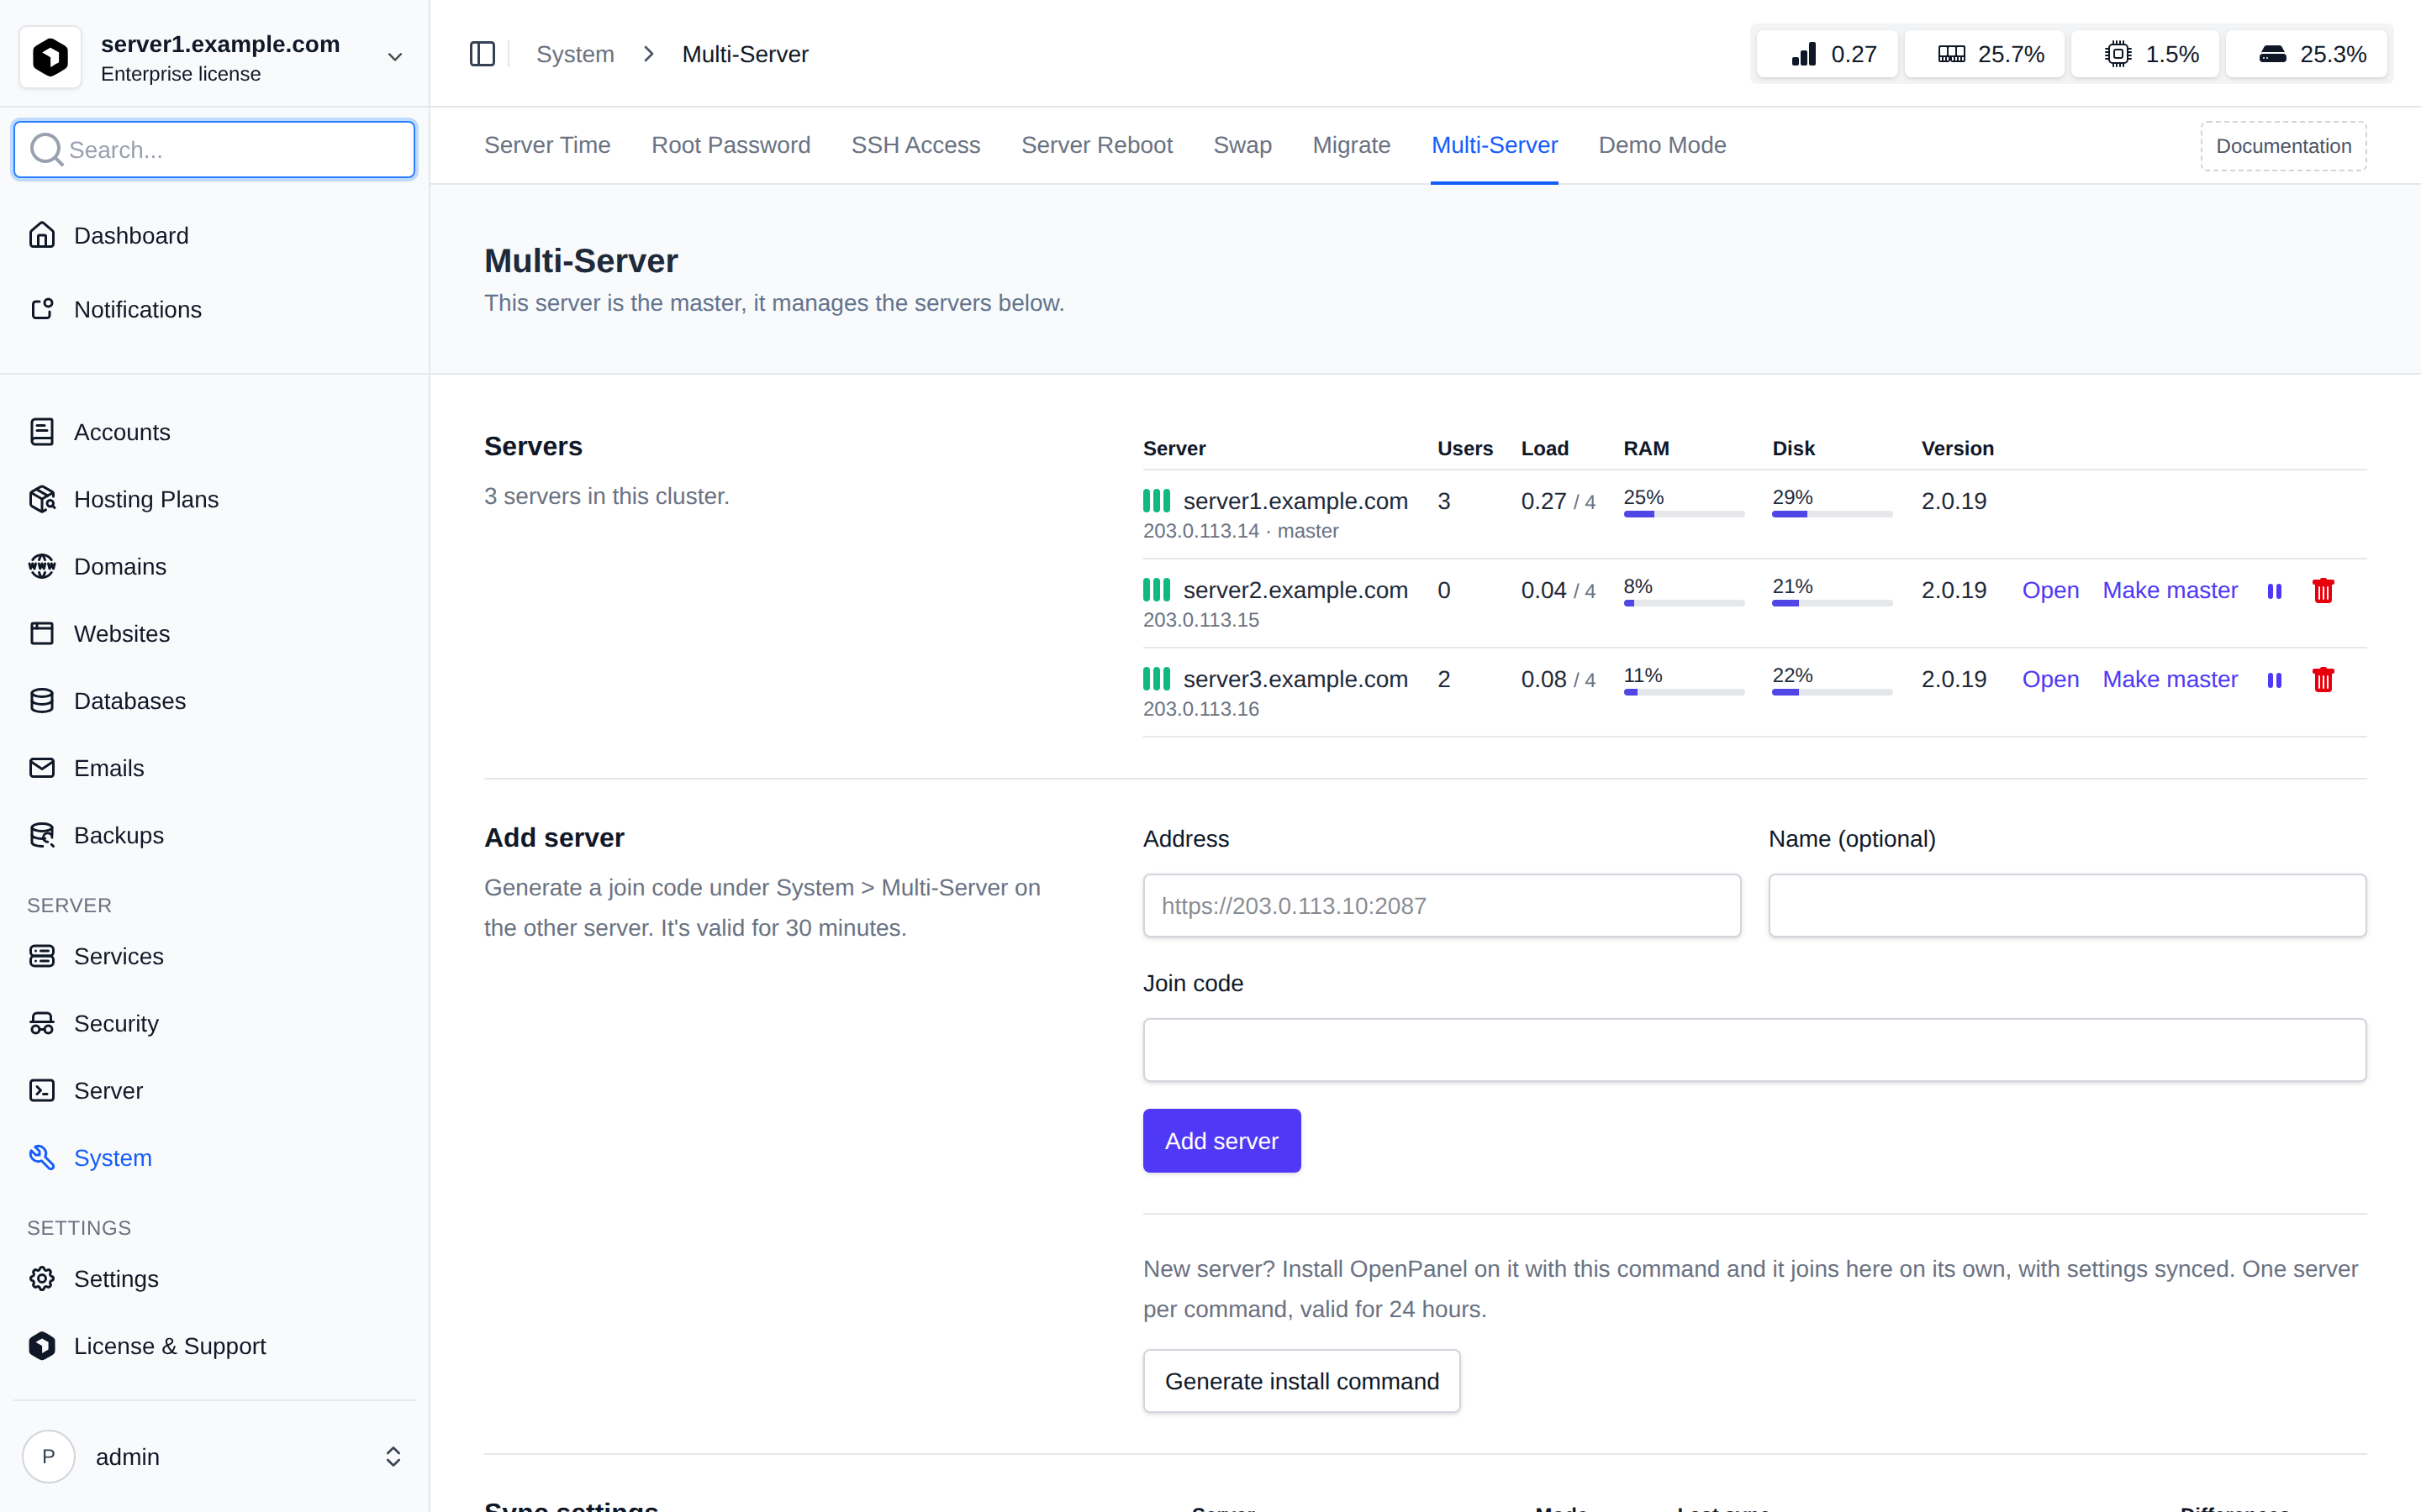Delete server3.example.com with trash icon
Image resolution: width=2421 pixels, height=1512 pixels.
[x=2323, y=680]
